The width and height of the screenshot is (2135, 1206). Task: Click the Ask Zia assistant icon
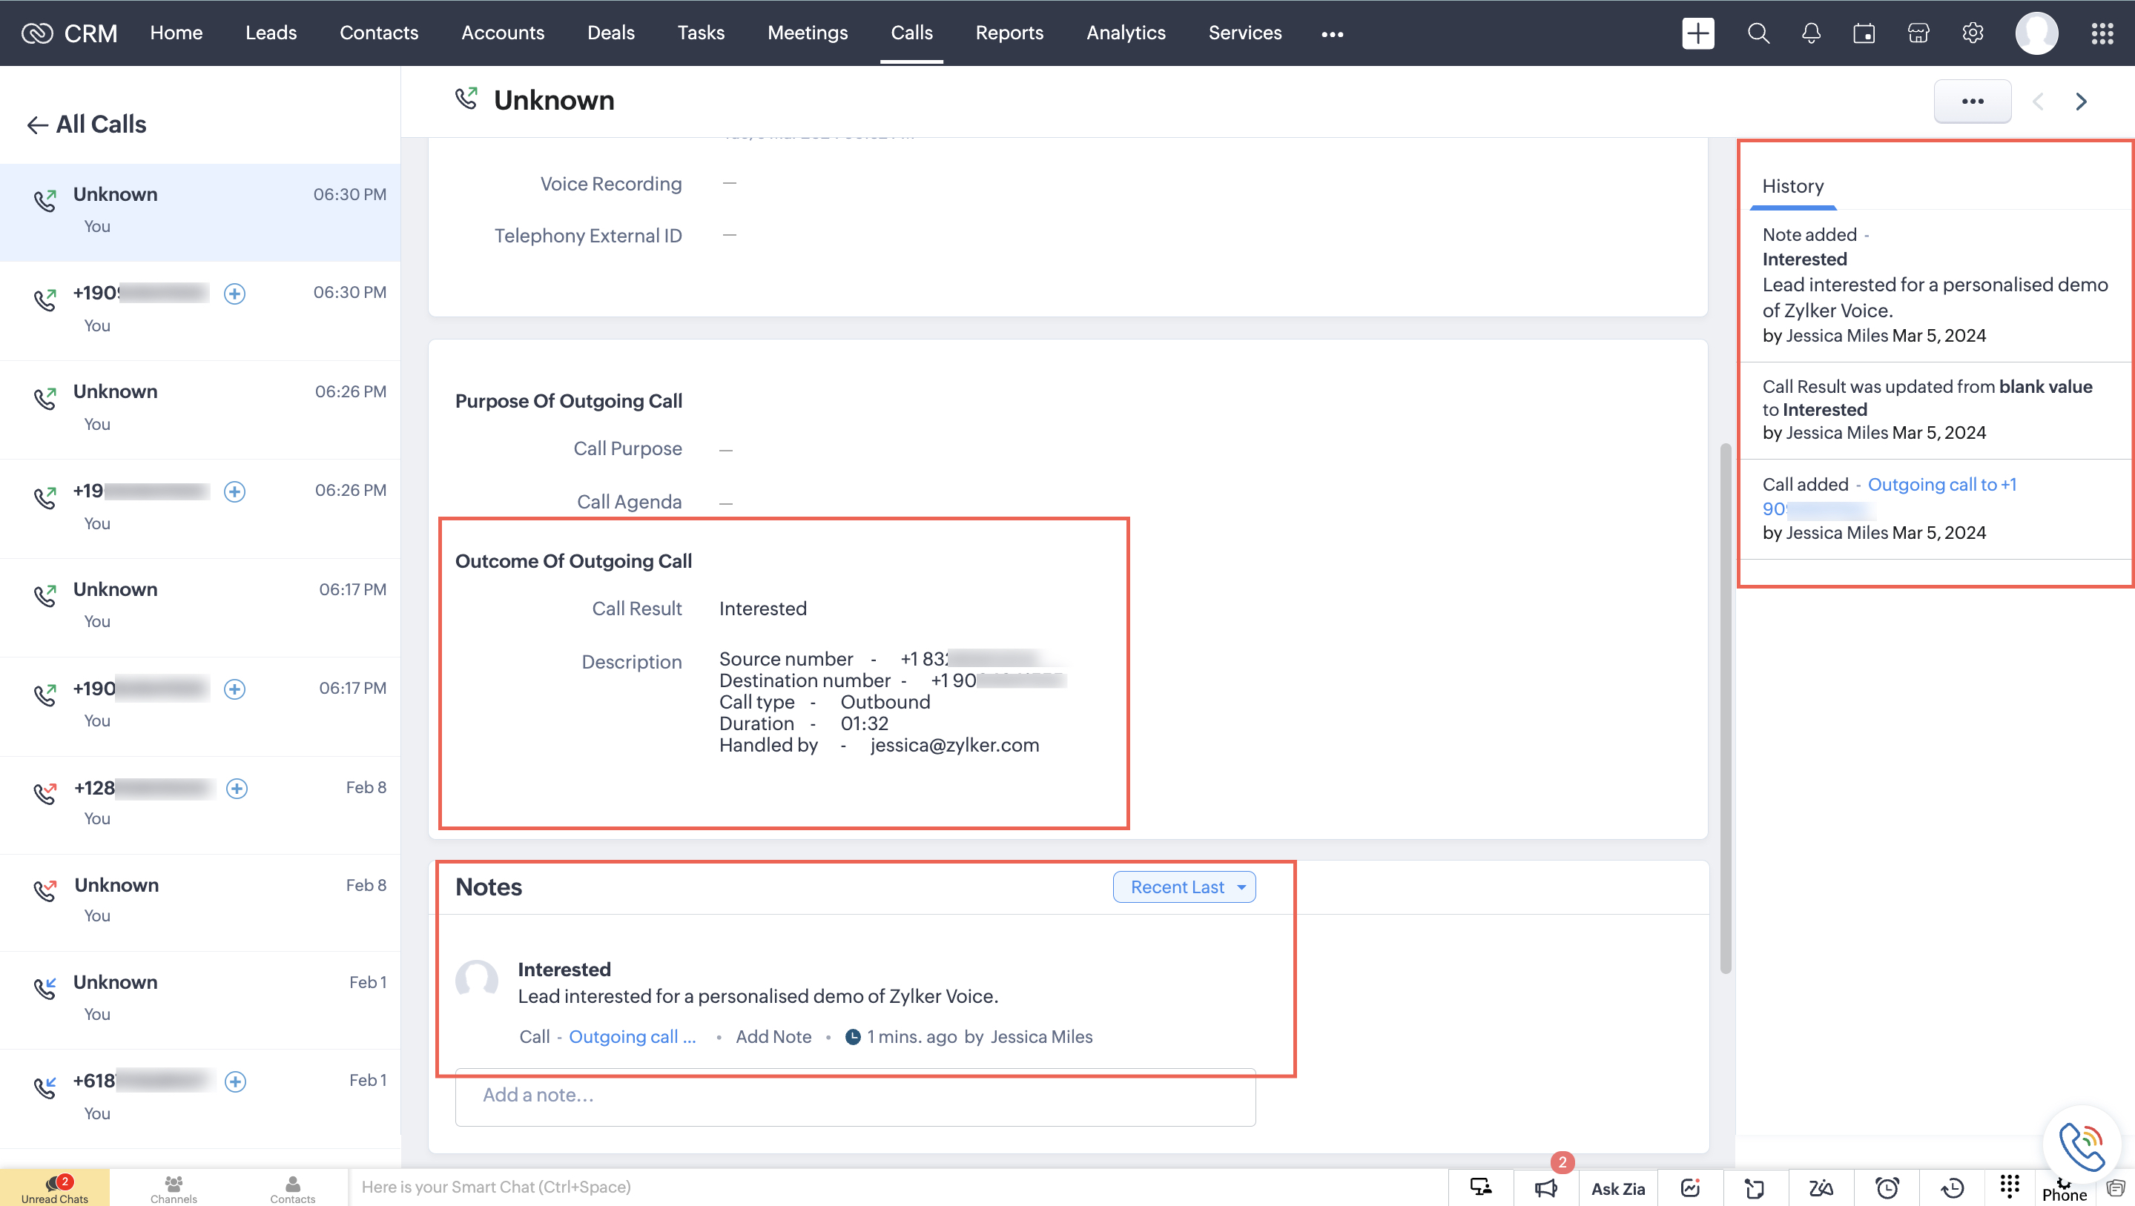[x=1618, y=1189]
